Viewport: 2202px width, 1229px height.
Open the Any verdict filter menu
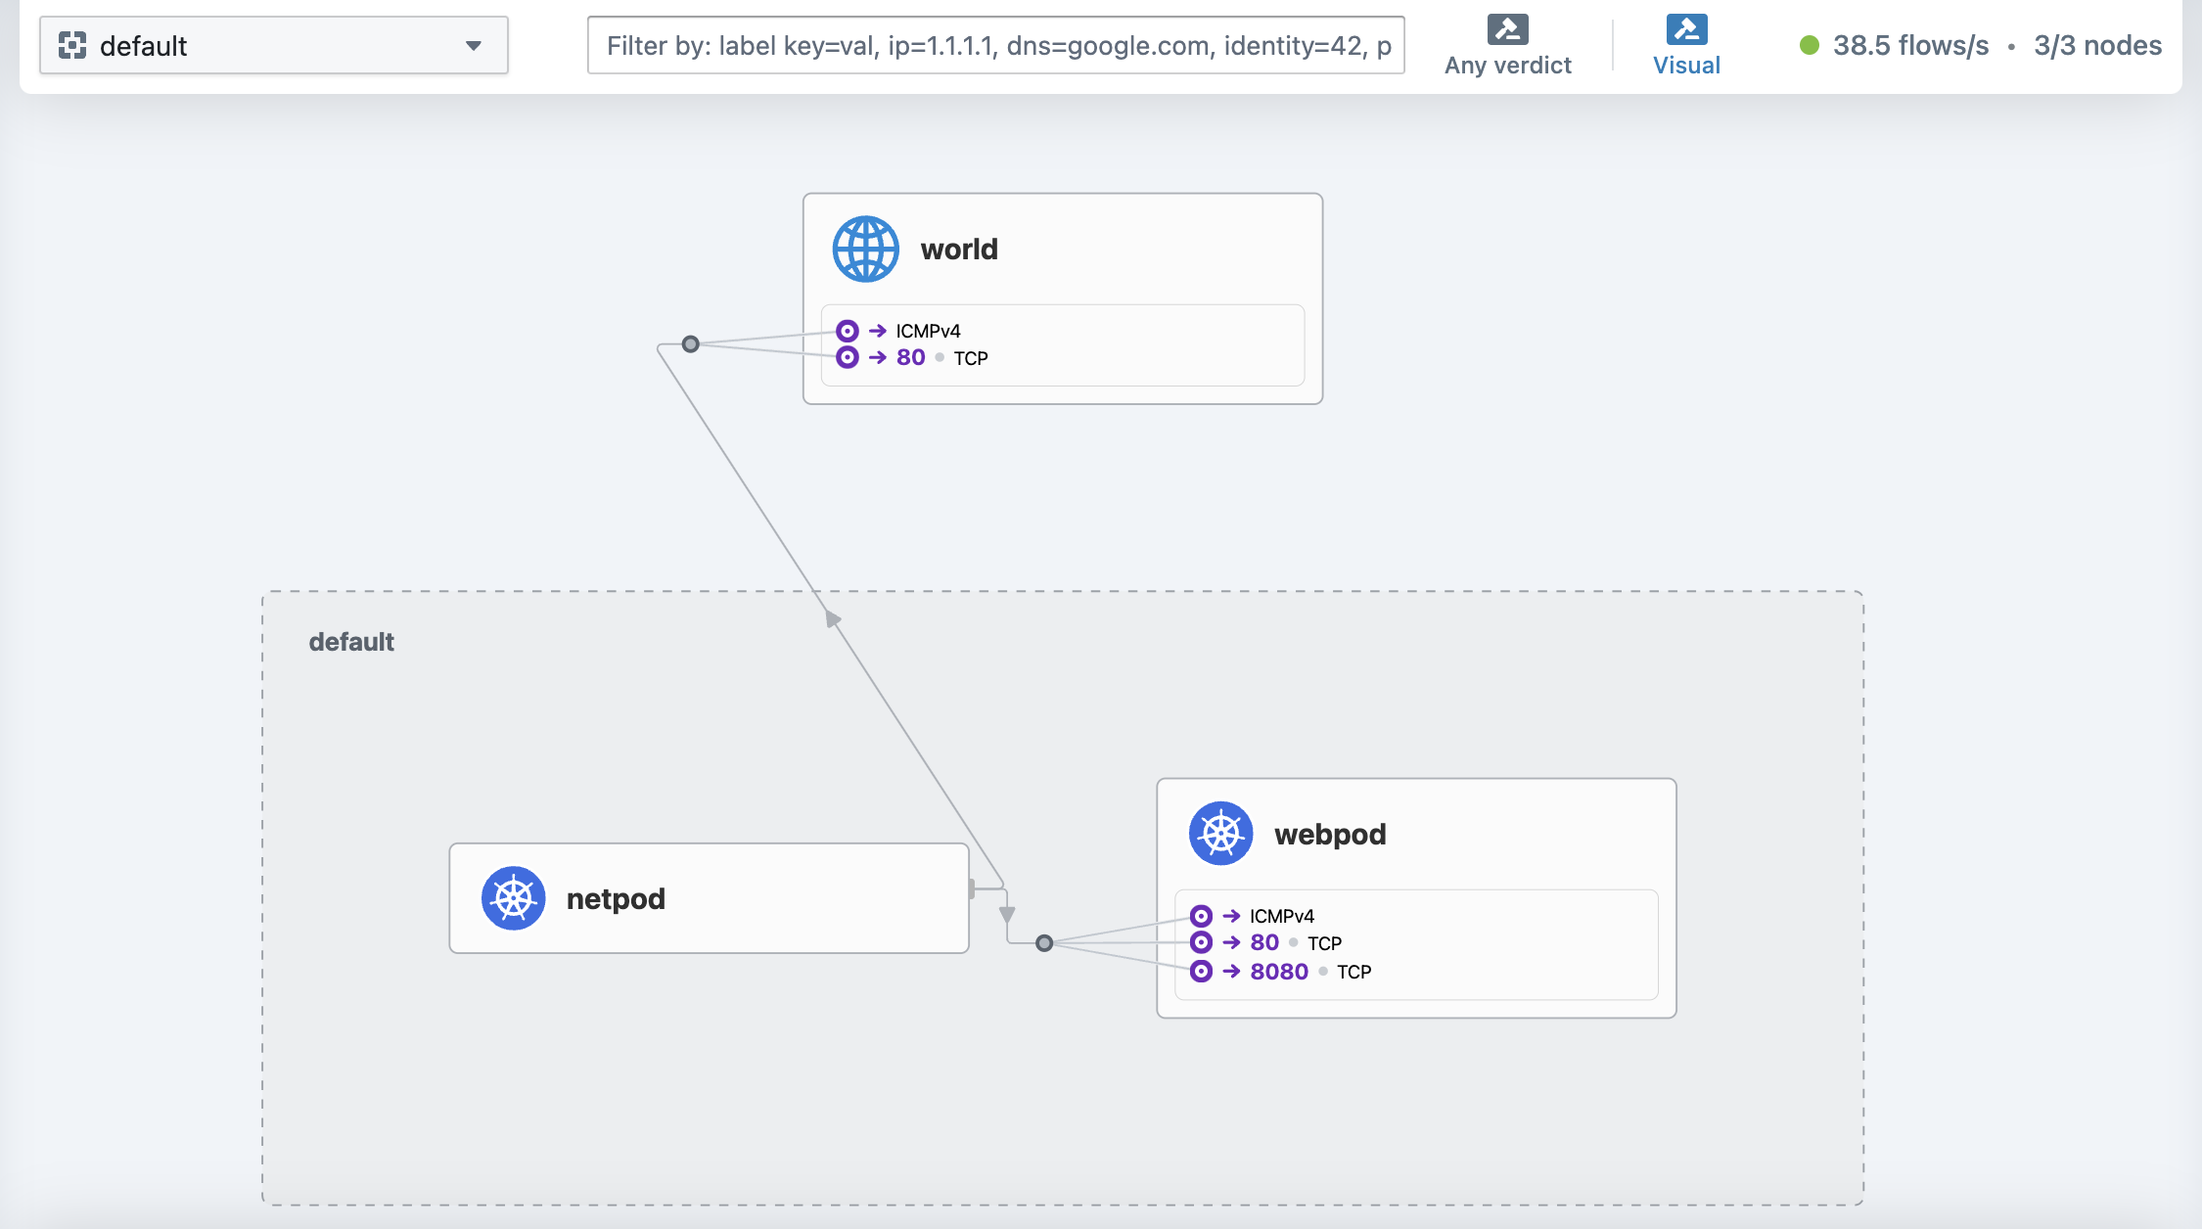pyautogui.click(x=1507, y=65)
